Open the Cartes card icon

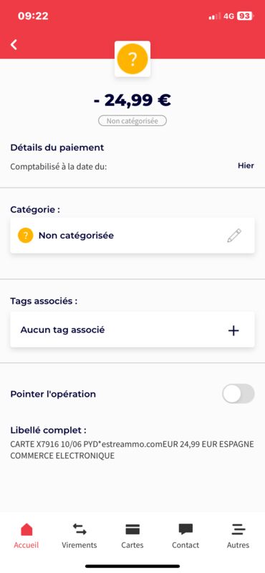(132, 529)
